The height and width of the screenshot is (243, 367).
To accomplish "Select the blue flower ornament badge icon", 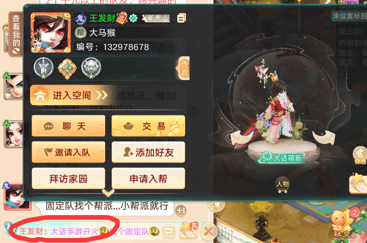I will point(67,69).
